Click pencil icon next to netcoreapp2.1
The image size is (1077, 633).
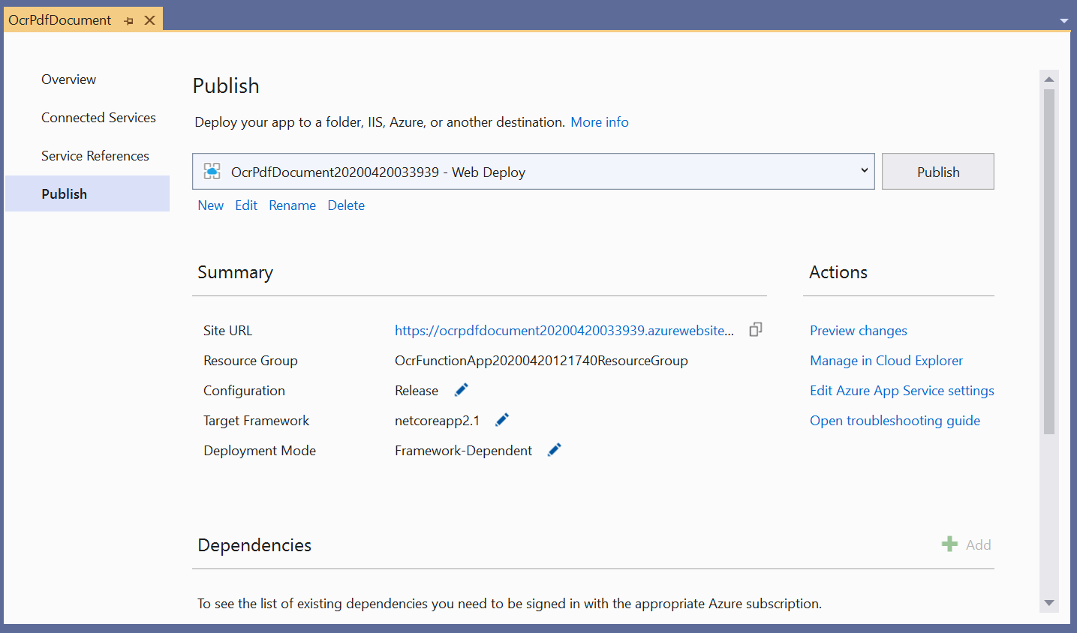click(x=502, y=420)
